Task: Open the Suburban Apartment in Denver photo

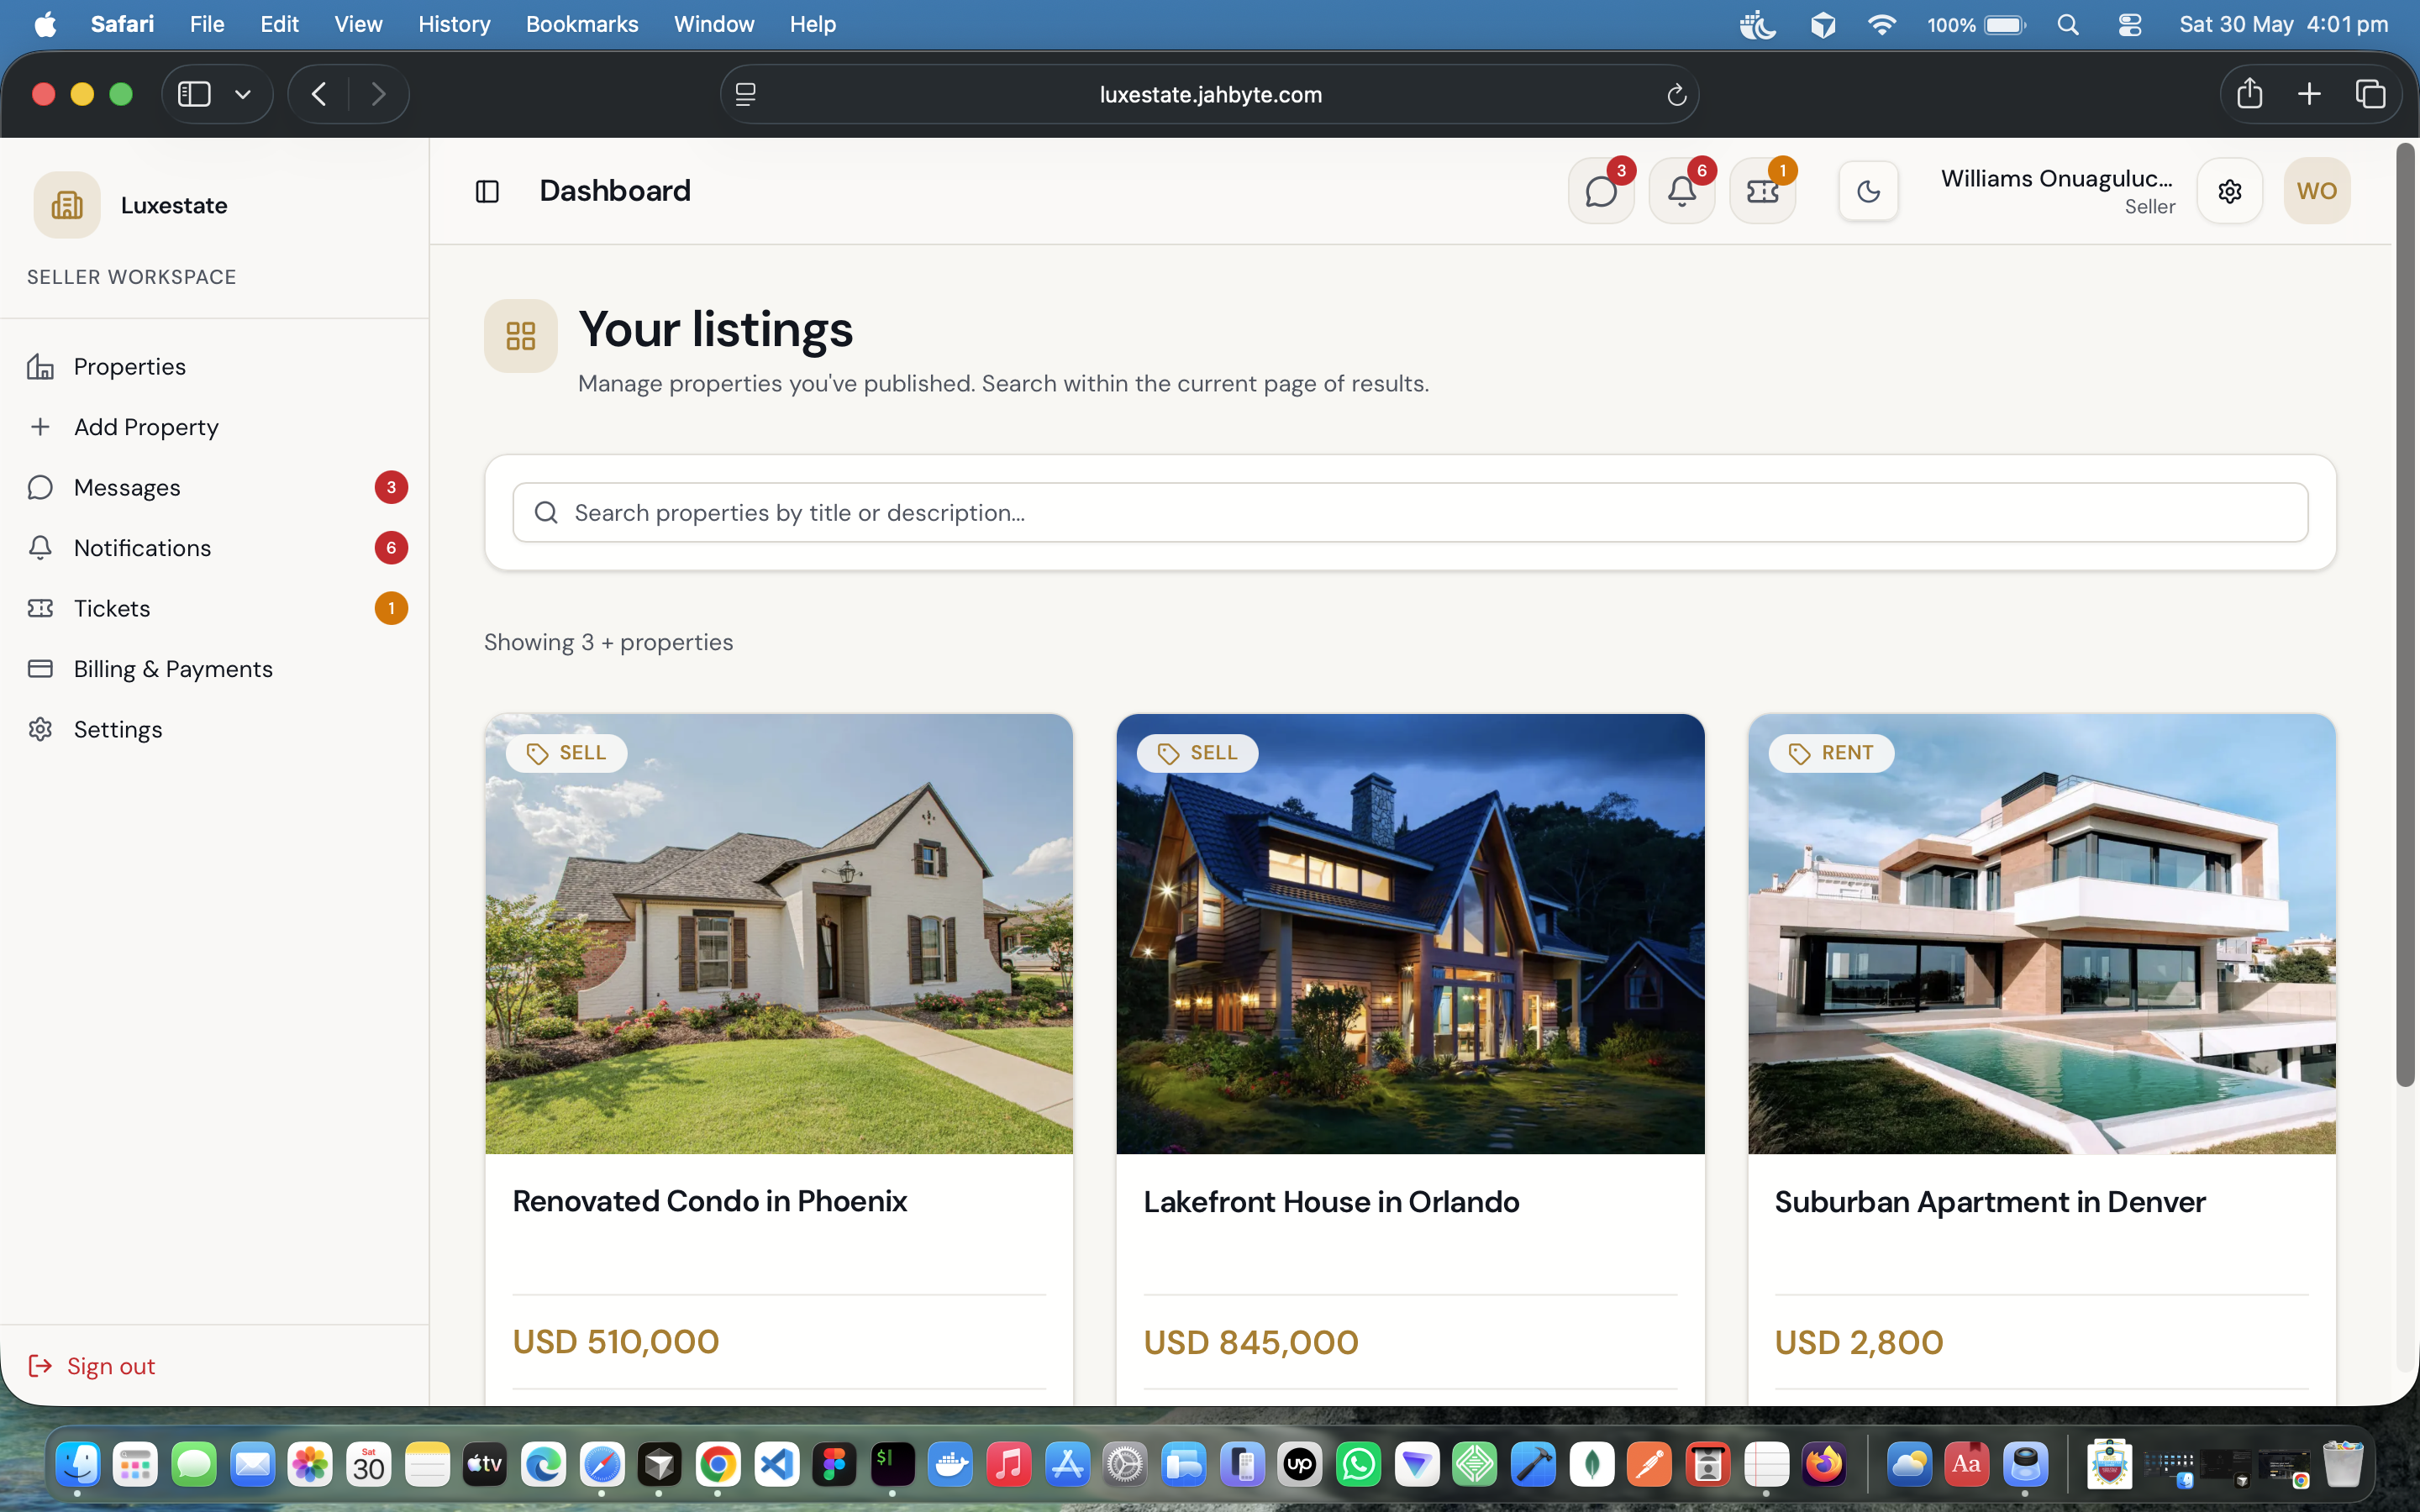Action: point(2042,934)
